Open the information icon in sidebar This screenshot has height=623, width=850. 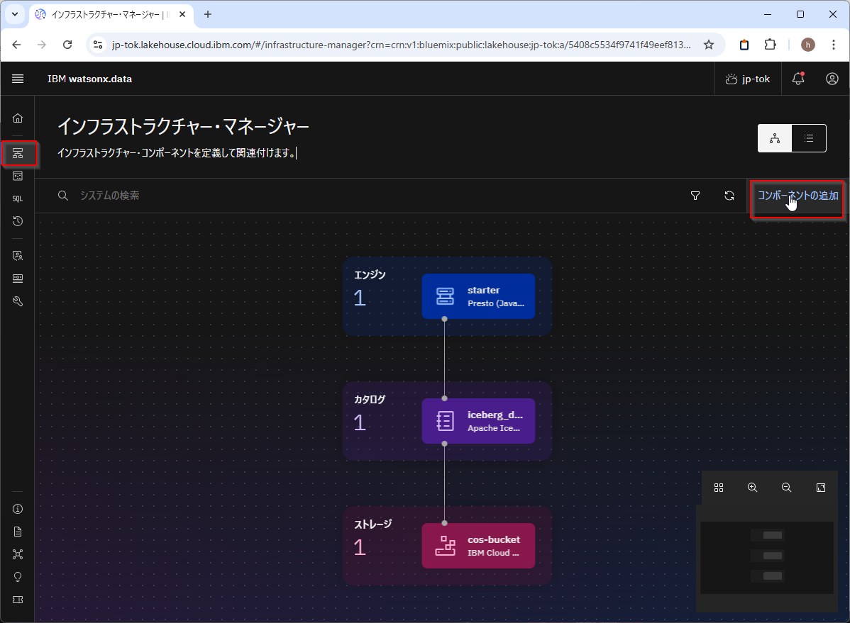click(x=18, y=509)
